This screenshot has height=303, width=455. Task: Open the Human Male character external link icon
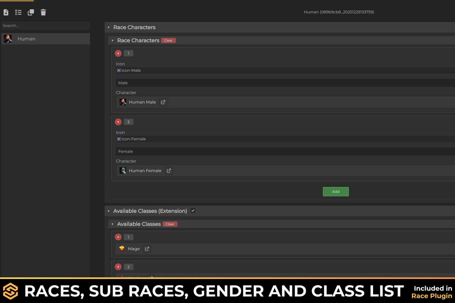[x=163, y=102]
